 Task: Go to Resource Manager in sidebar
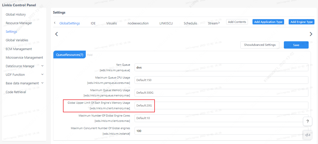[19, 23]
